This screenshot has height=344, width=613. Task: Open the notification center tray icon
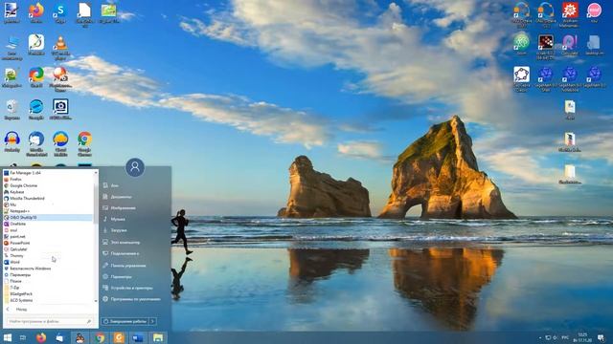[601, 337]
